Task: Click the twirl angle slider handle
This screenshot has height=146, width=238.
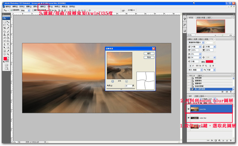Action: click(121, 89)
